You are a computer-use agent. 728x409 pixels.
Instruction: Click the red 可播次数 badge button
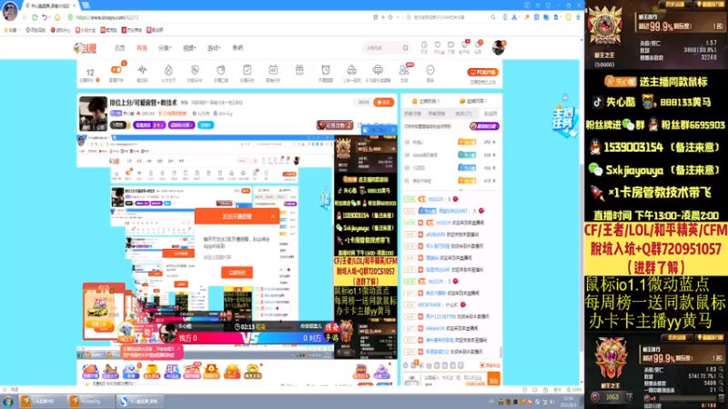(x=335, y=125)
